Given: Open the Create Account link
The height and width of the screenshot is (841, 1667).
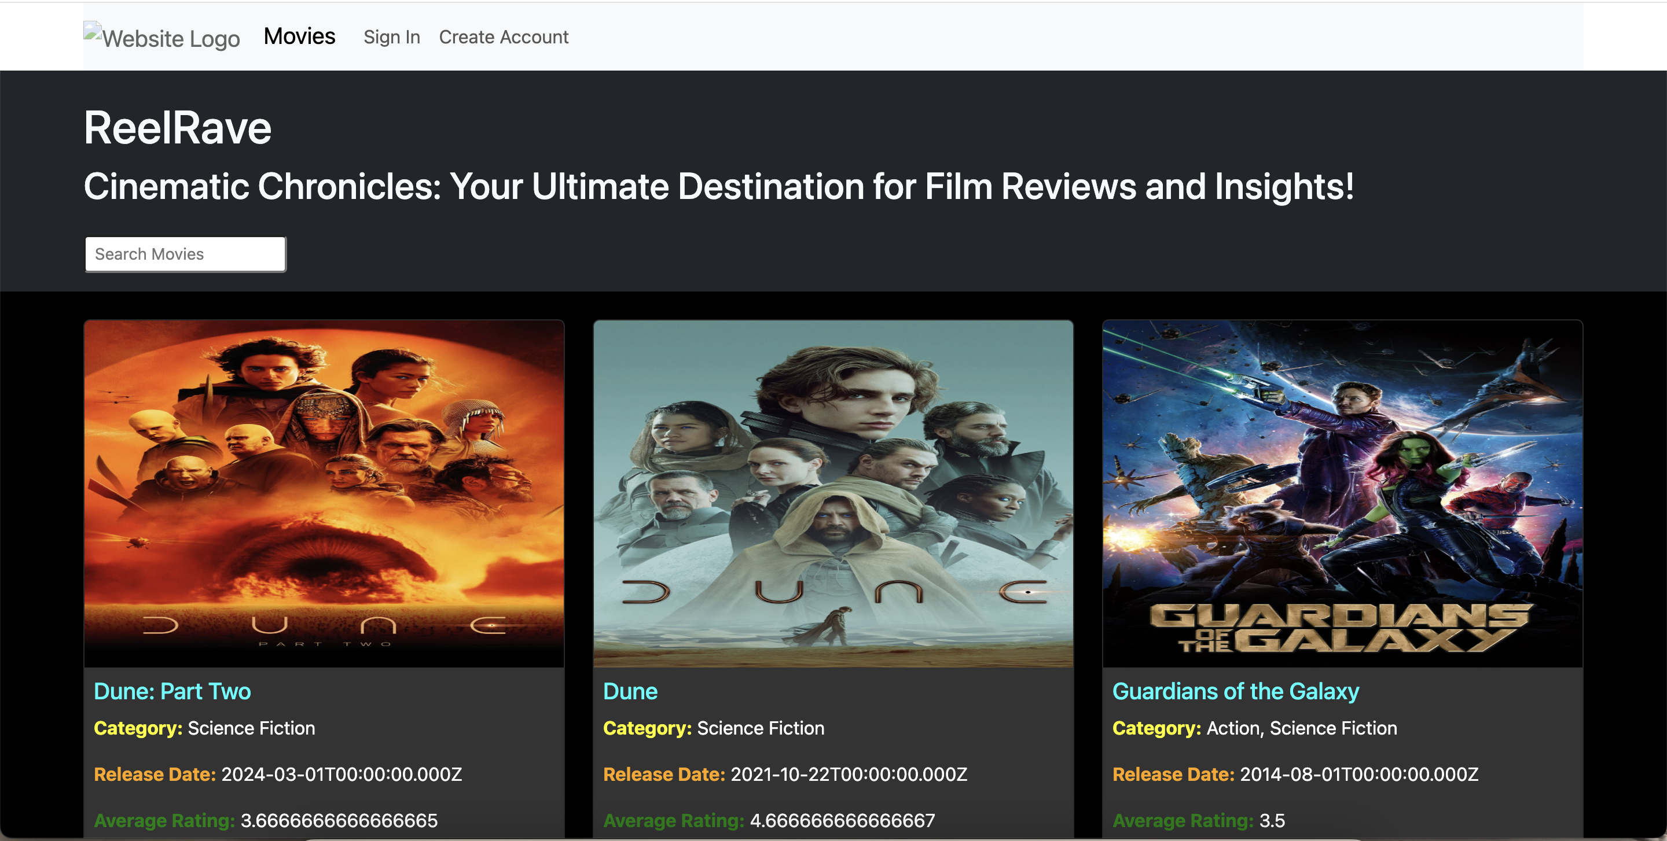Looking at the screenshot, I should click(x=504, y=37).
